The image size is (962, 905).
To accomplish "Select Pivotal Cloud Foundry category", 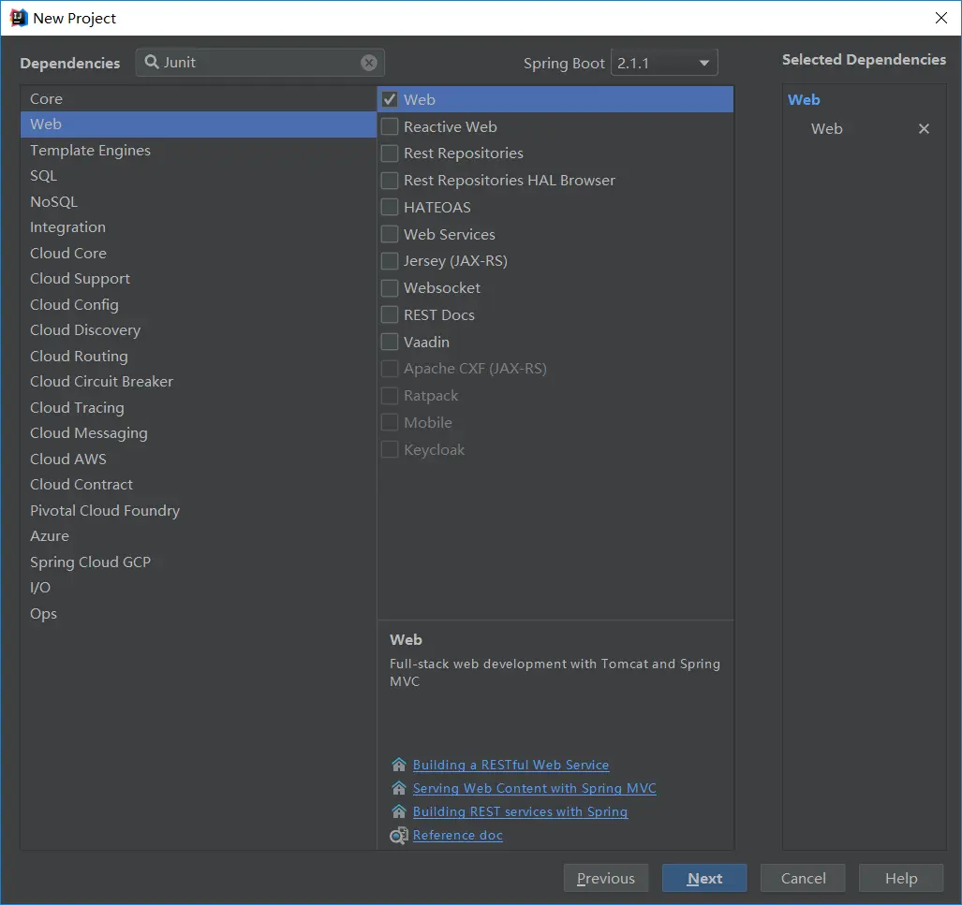I will point(199,511).
